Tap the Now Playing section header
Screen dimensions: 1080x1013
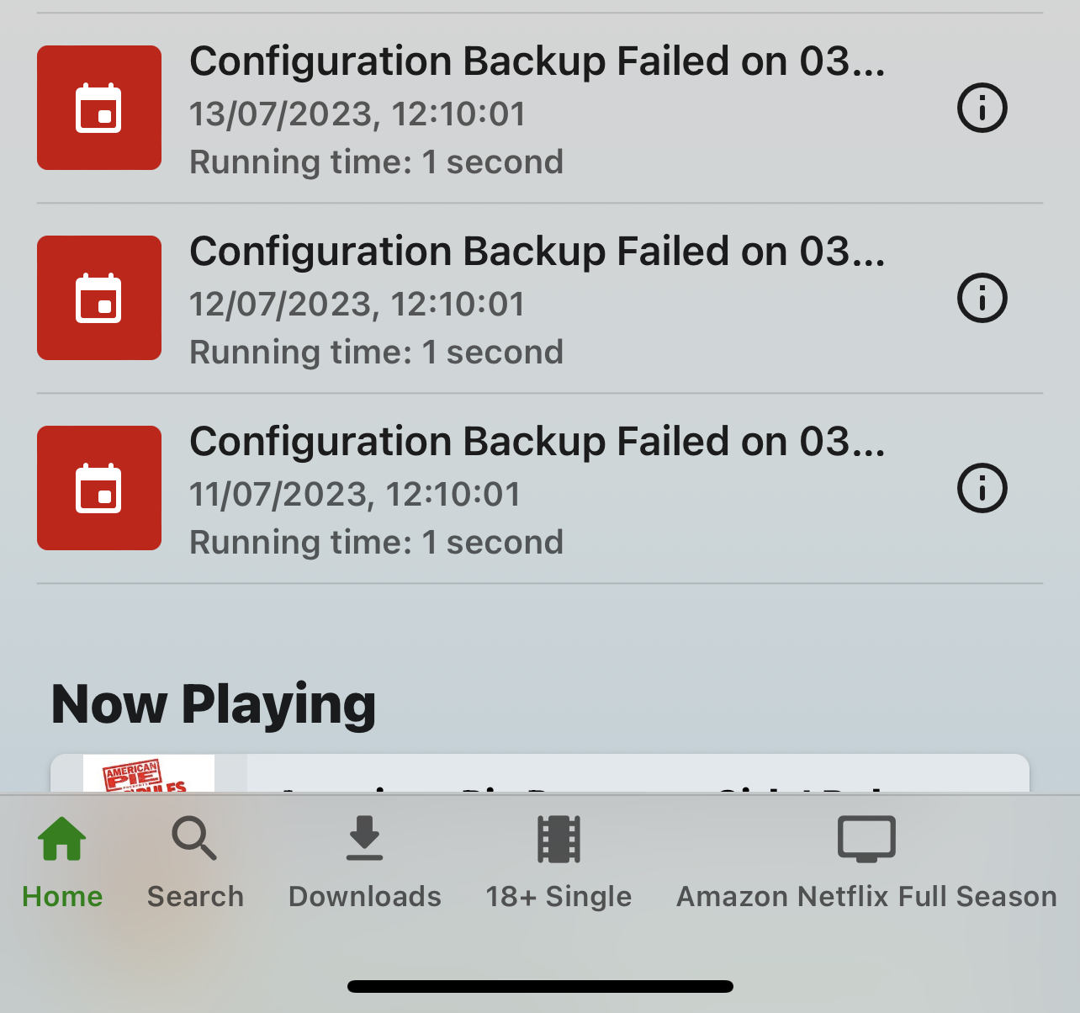pos(212,703)
